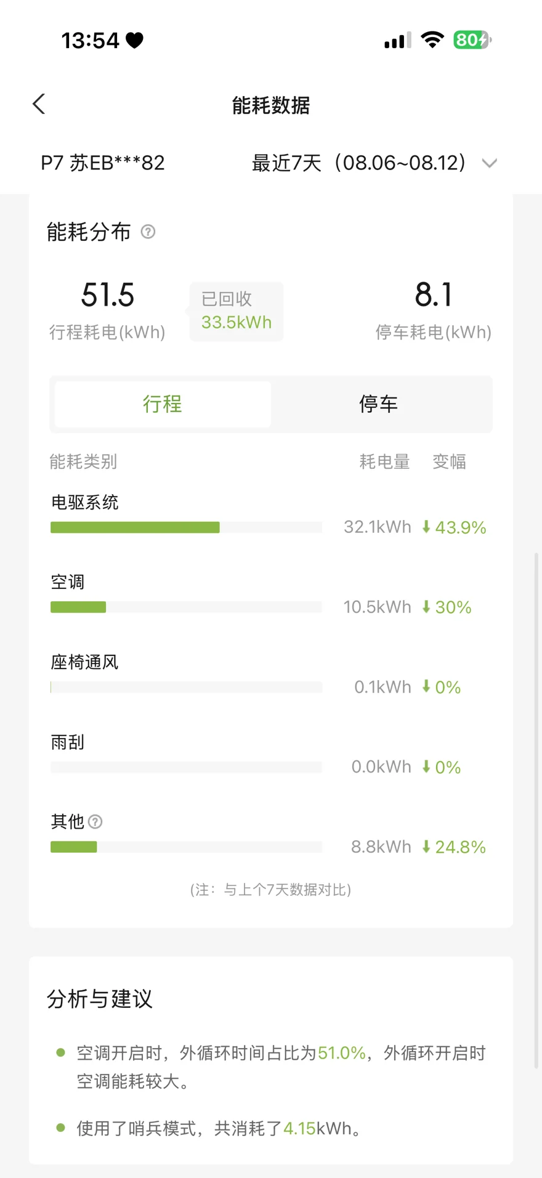Expand the date range dropdown chevron
Viewport: 542px width, 1178px height.
(490, 163)
